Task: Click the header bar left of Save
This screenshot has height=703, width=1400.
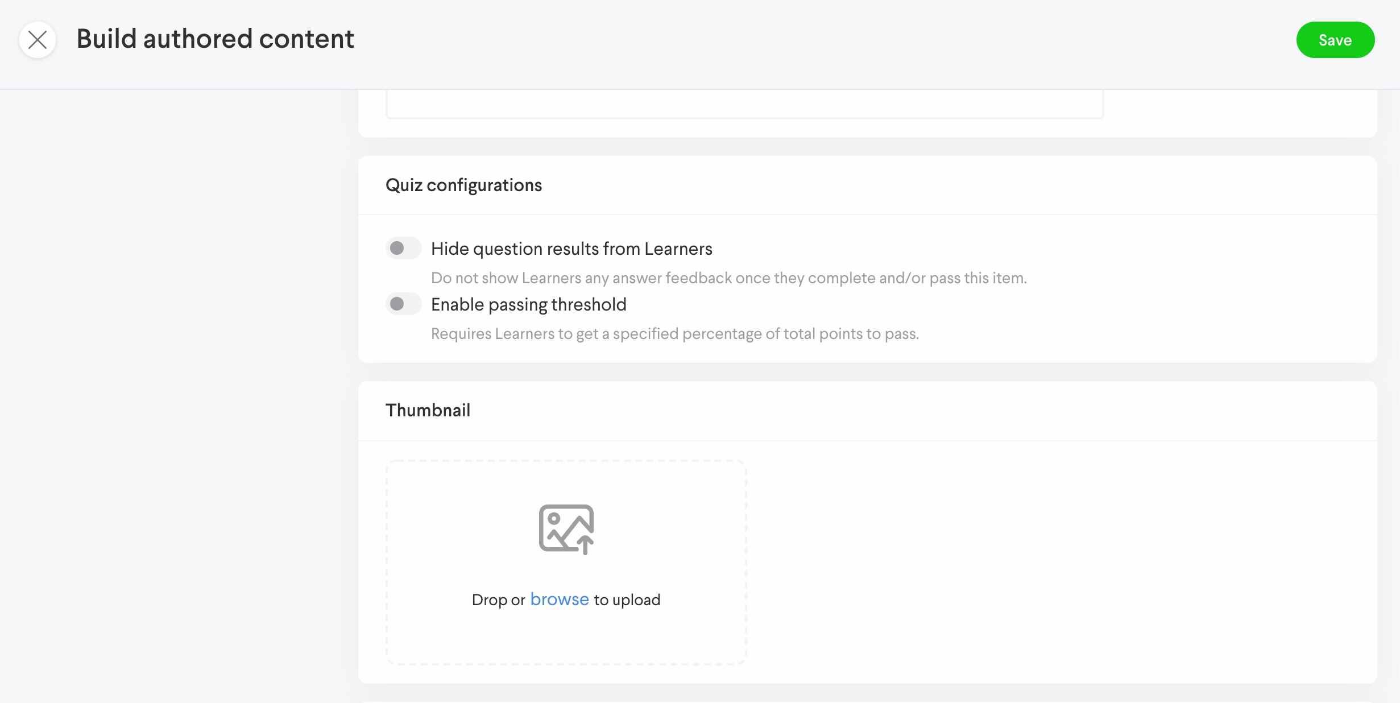Action: point(853,40)
